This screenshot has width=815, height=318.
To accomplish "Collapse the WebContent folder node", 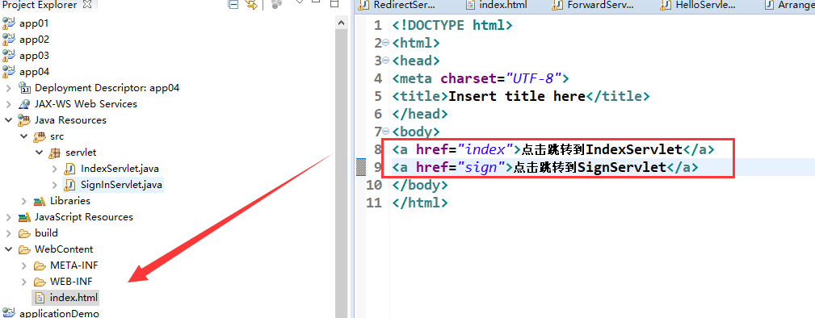I will click(x=8, y=249).
